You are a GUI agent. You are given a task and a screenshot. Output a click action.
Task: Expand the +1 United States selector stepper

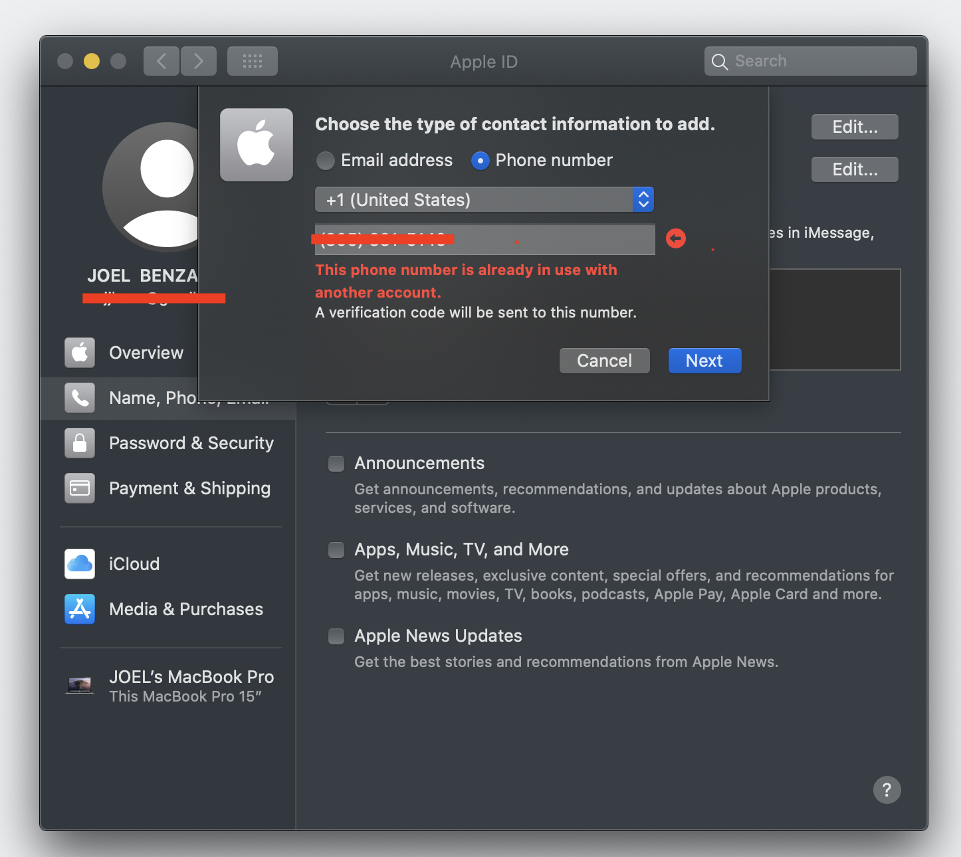pyautogui.click(x=642, y=199)
